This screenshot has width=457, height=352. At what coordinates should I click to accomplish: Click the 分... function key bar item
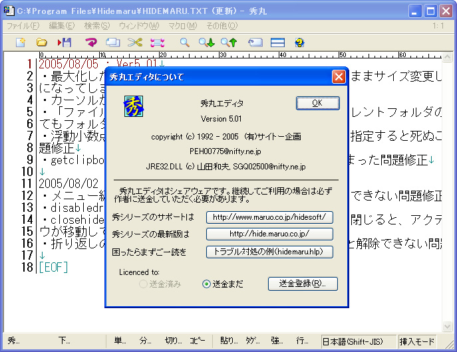pos(145,340)
